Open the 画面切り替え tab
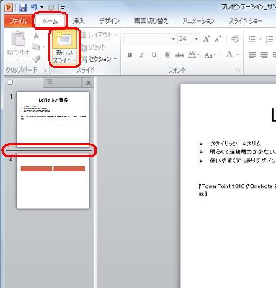Screen dimensions: 276x288 click(151, 21)
